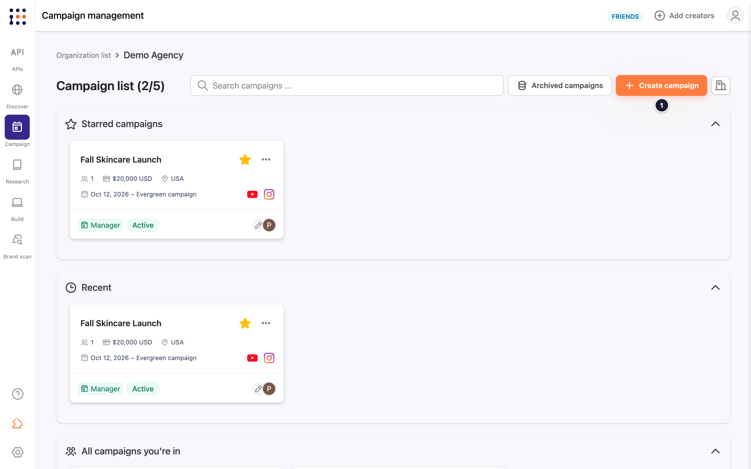This screenshot has height=469, width=751.
Task: Open the Research sidebar item
Action: pos(17,171)
